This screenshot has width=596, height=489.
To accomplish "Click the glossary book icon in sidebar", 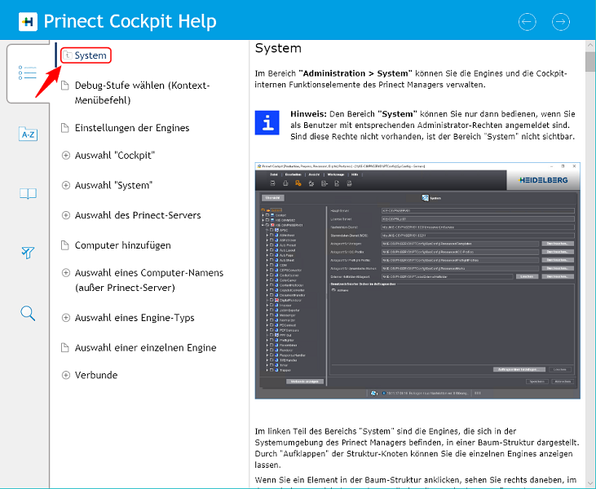I will pos(28,193).
